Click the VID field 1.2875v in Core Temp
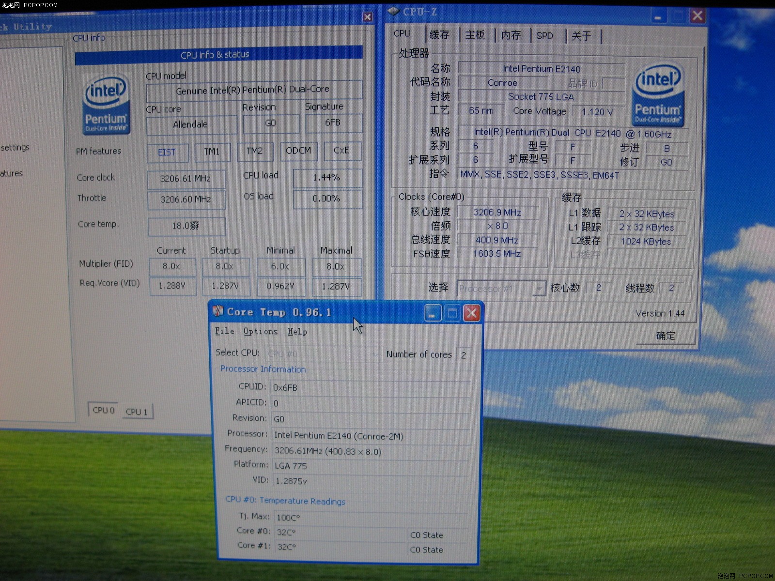Viewport: 775px width, 581px height. [x=371, y=481]
